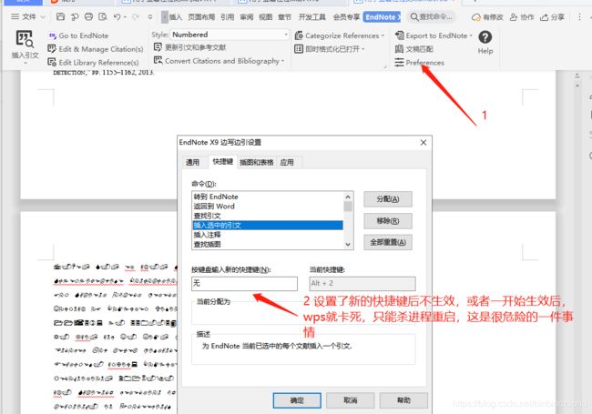The width and height of the screenshot is (592, 414).
Task: Open the quick access toolbar dropdown
Action: tap(150, 17)
